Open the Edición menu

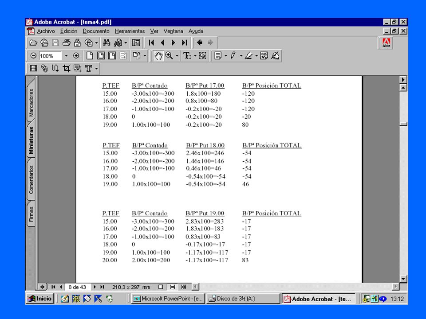pyautogui.click(x=69, y=31)
